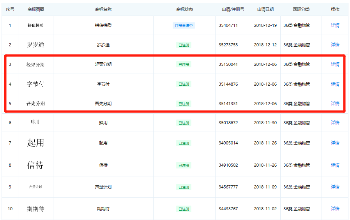Viewport: 350px width, 220px height.
Task: Click 已注册 badge in 肆用 row
Action: (184, 123)
